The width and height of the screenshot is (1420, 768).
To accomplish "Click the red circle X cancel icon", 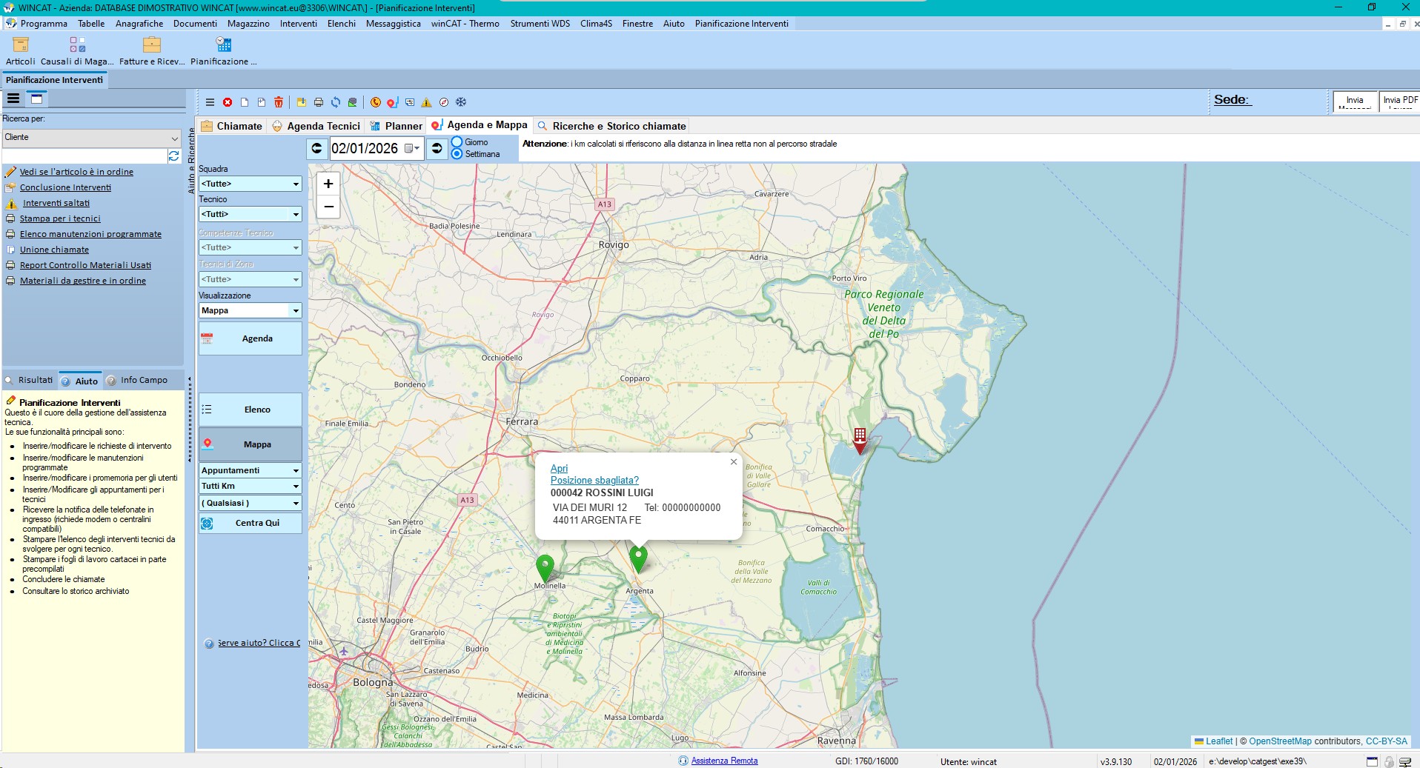I will pyautogui.click(x=228, y=102).
